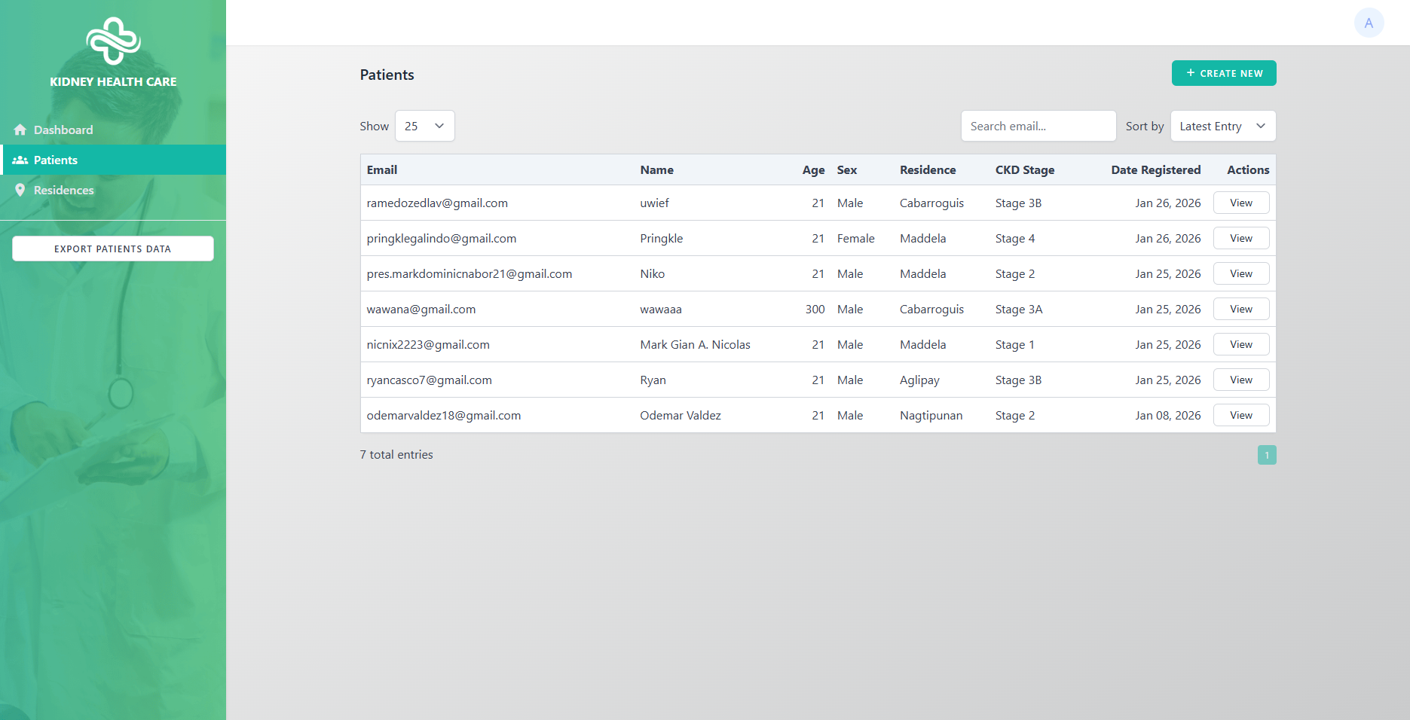Open the Residences menu item
Viewport: 1410px width, 720px height.
coord(64,190)
